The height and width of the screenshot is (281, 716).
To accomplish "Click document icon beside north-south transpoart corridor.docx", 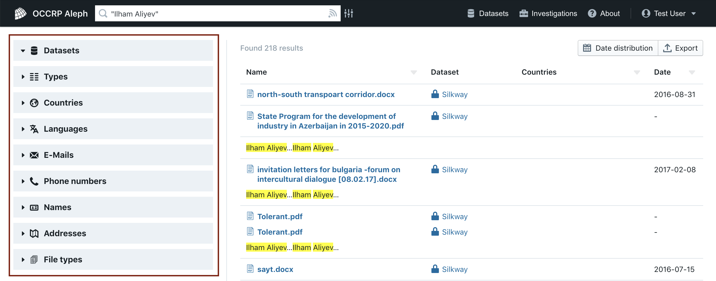I will pos(250,94).
